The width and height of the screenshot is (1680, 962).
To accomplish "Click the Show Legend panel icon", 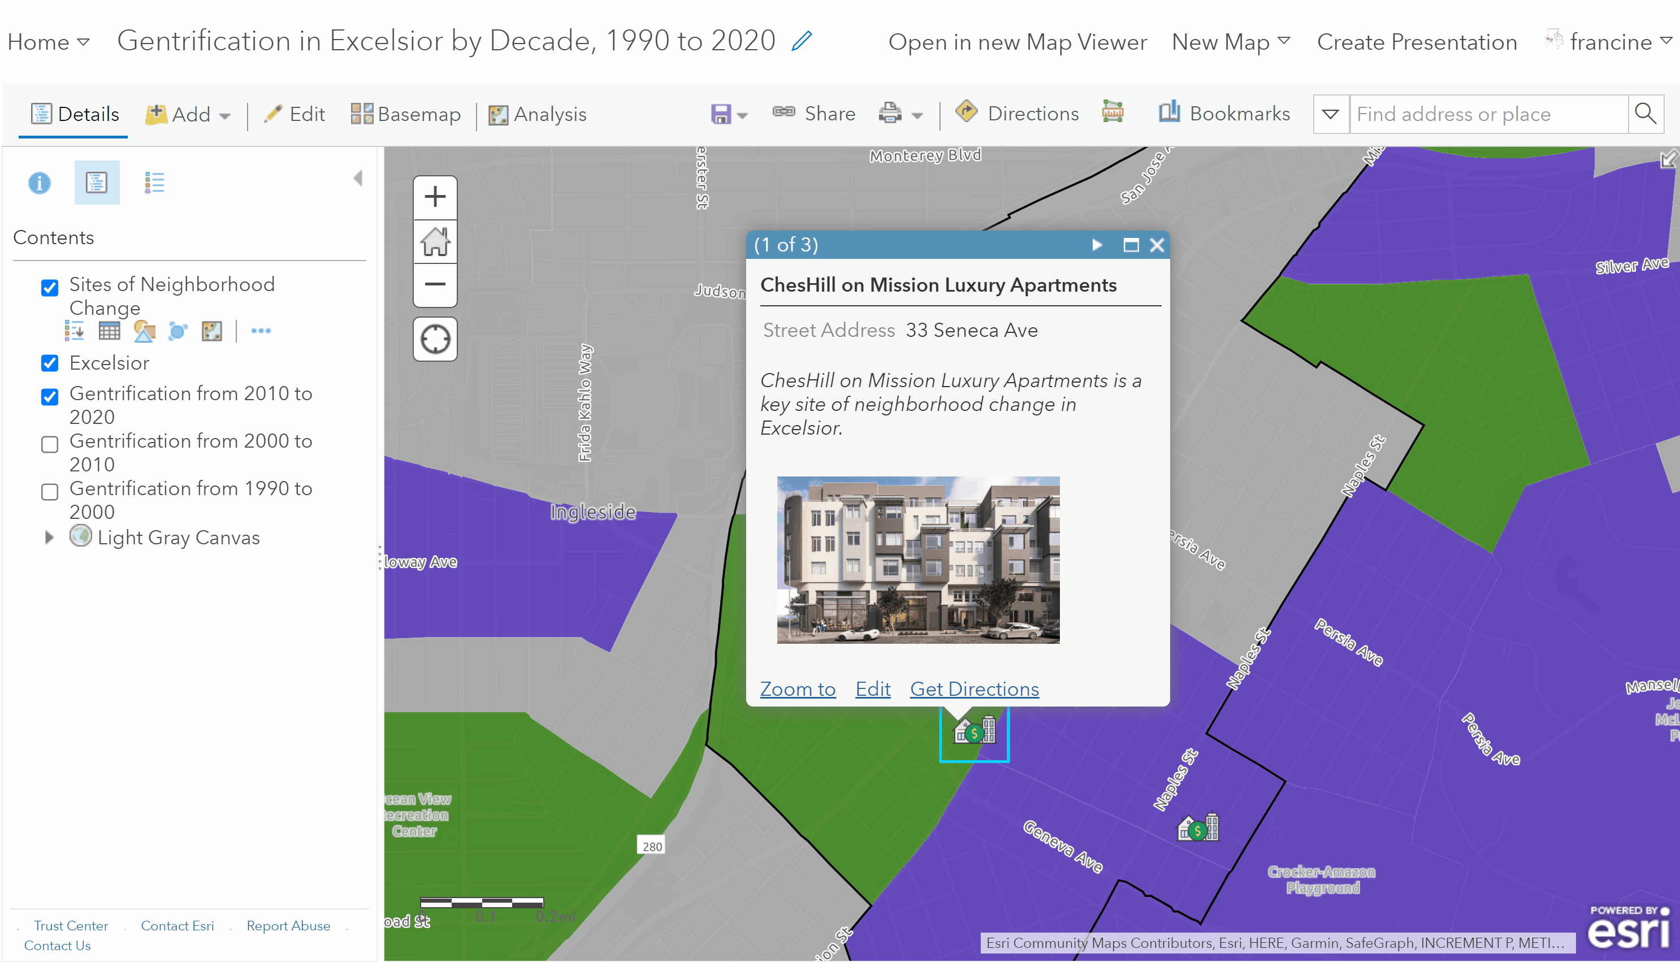I will [x=154, y=183].
